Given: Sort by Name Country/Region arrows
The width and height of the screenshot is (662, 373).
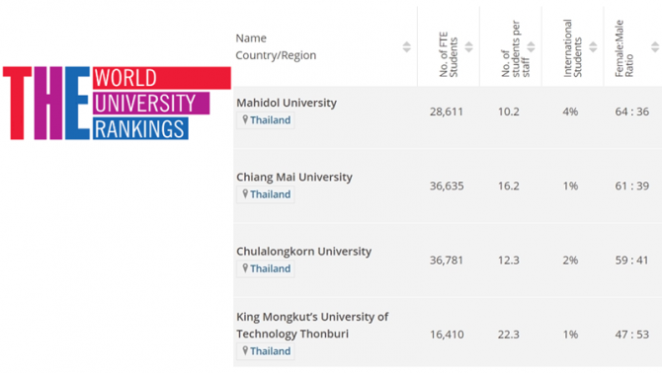Looking at the screenshot, I should click(x=406, y=46).
